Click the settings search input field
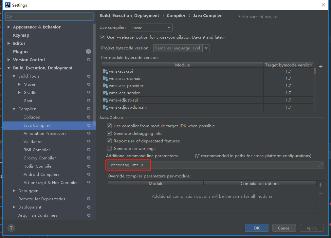 tap(49, 17)
